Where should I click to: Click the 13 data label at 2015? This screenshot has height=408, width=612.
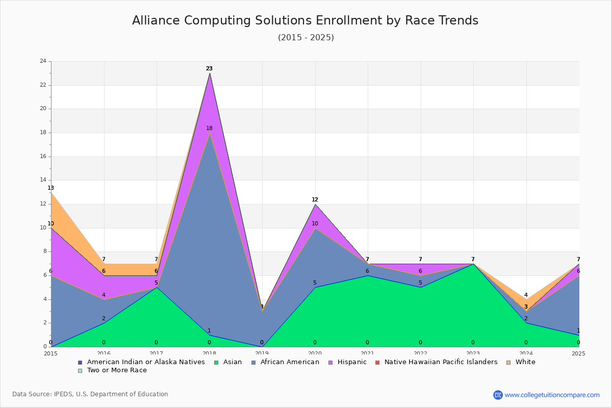point(50,188)
